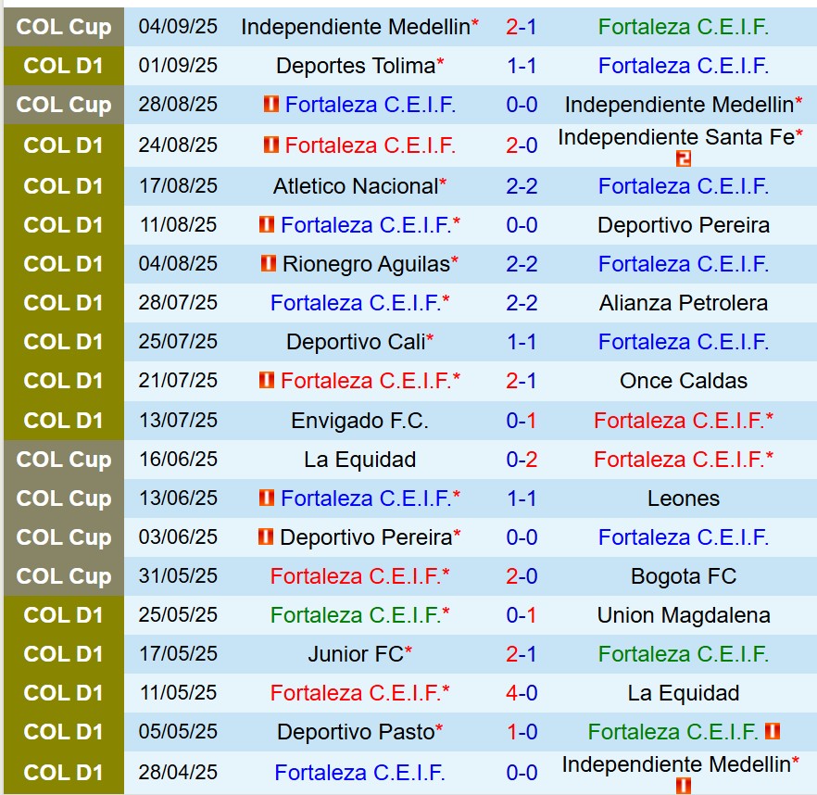The image size is (817, 795).
Task: Click the card icon in the 28/08/25 row
Action: (271, 105)
